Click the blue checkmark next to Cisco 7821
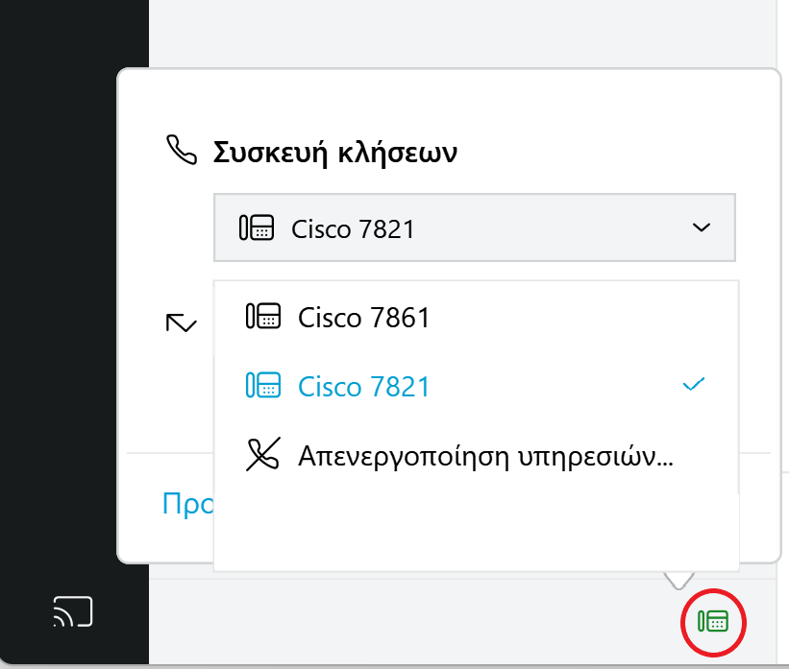 click(694, 385)
